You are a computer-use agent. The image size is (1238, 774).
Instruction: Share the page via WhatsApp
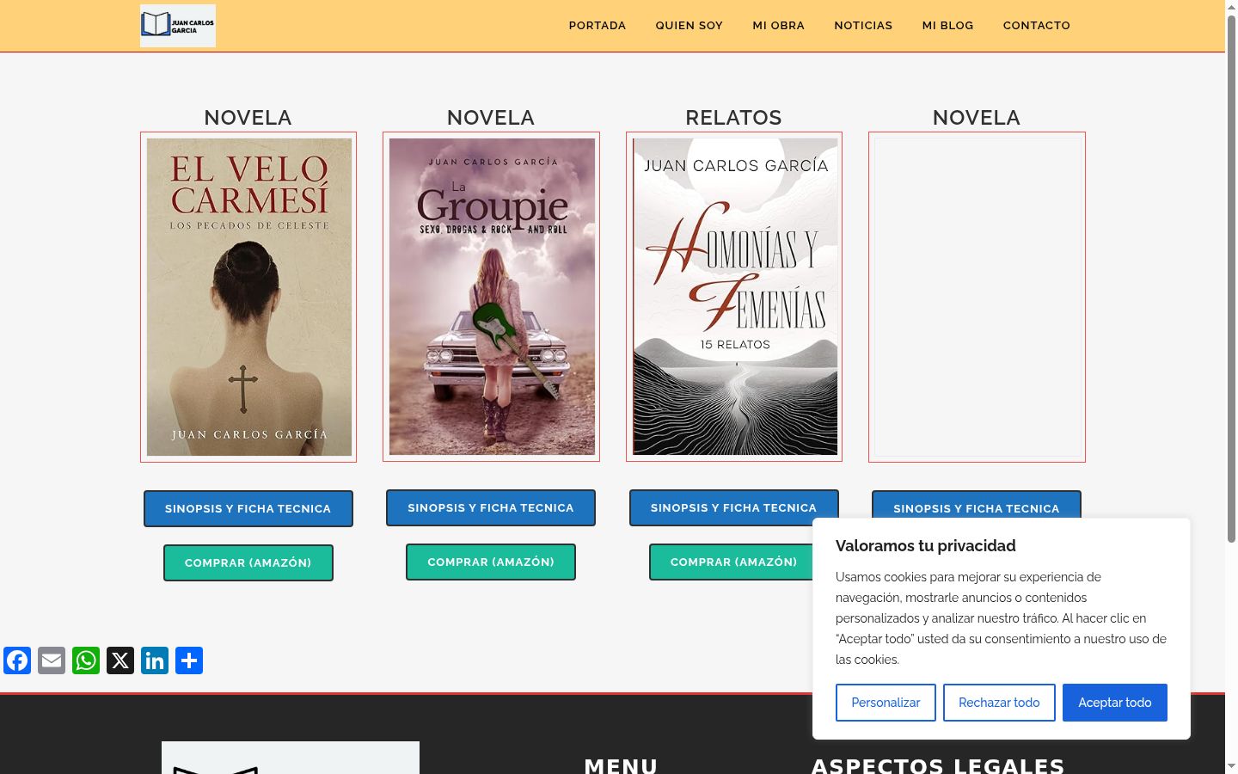(86, 660)
